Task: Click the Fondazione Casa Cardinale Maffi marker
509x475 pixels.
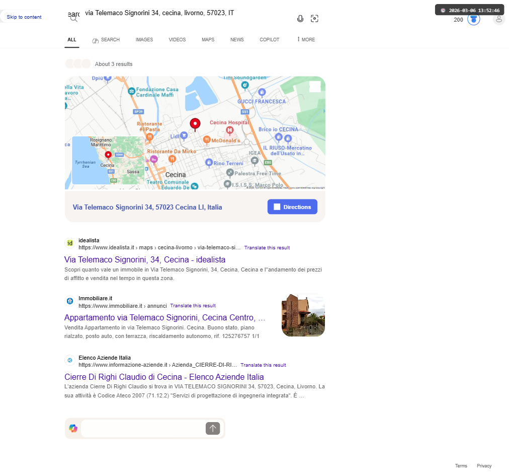Action: (x=131, y=91)
